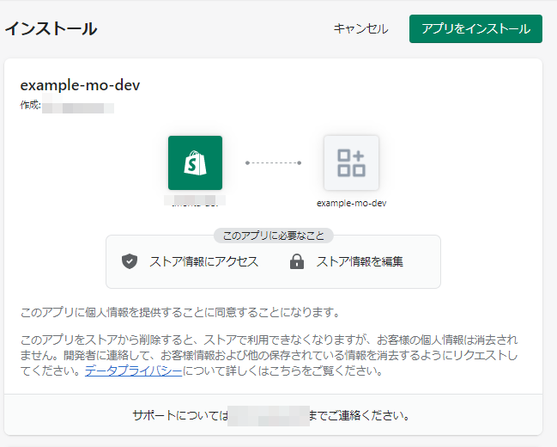Click the インストール page heading

[x=51, y=28]
